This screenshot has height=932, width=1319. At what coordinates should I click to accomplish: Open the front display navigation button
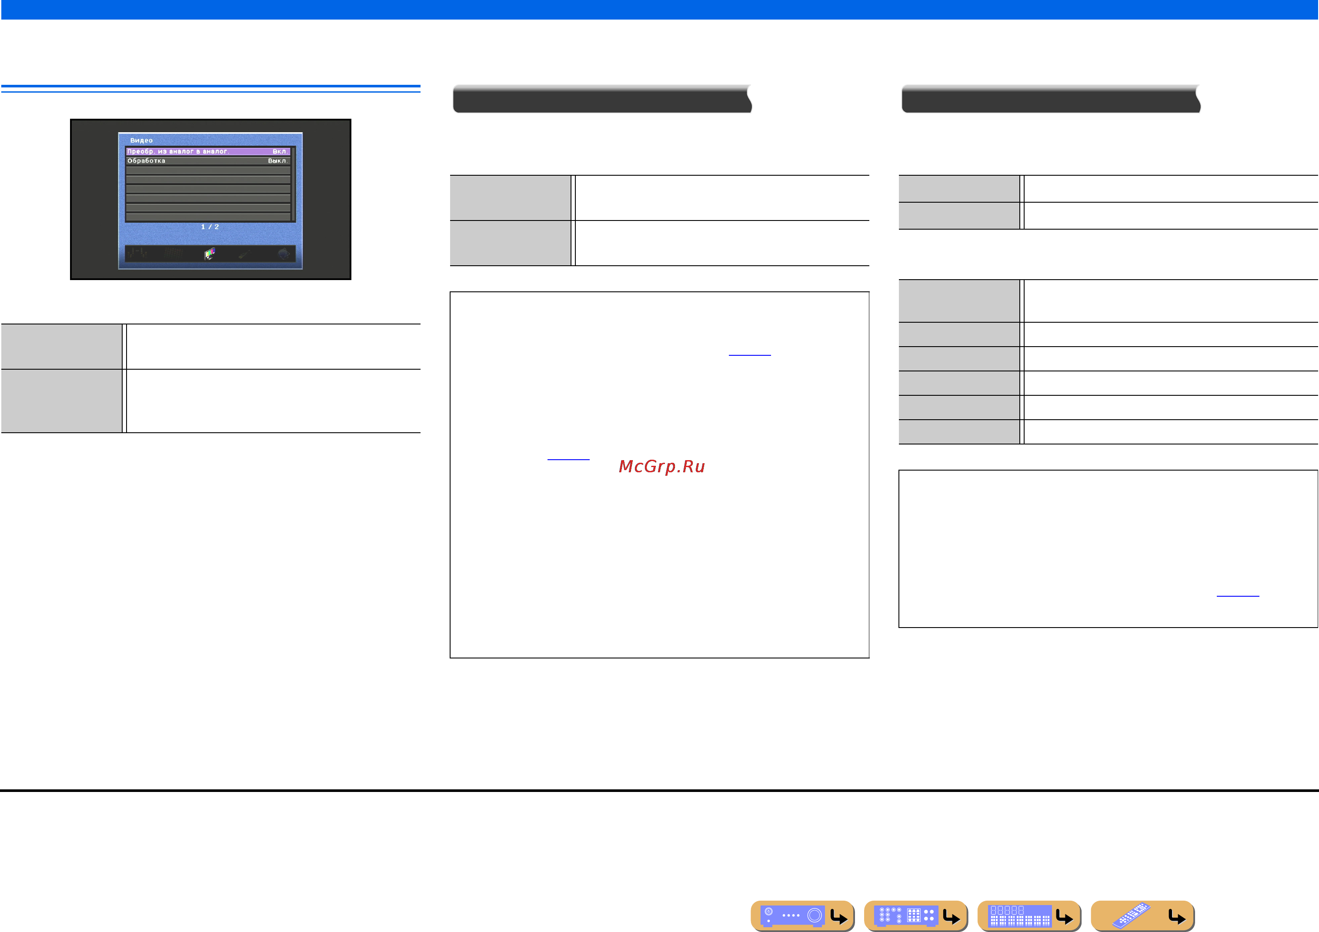[x=1029, y=915]
